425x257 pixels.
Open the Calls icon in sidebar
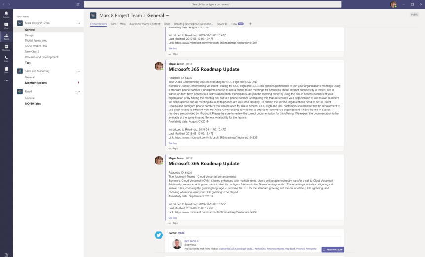[6, 58]
